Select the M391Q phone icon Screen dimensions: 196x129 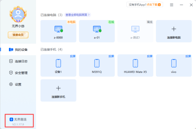[97, 63]
